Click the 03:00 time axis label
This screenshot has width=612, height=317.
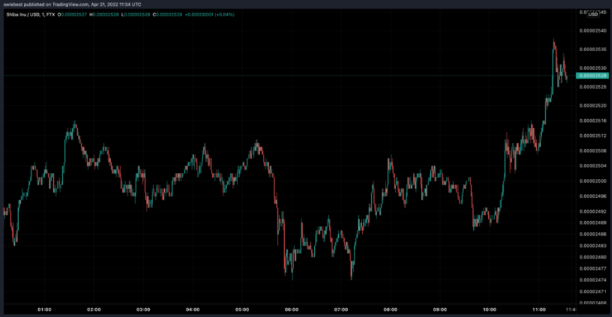click(143, 310)
